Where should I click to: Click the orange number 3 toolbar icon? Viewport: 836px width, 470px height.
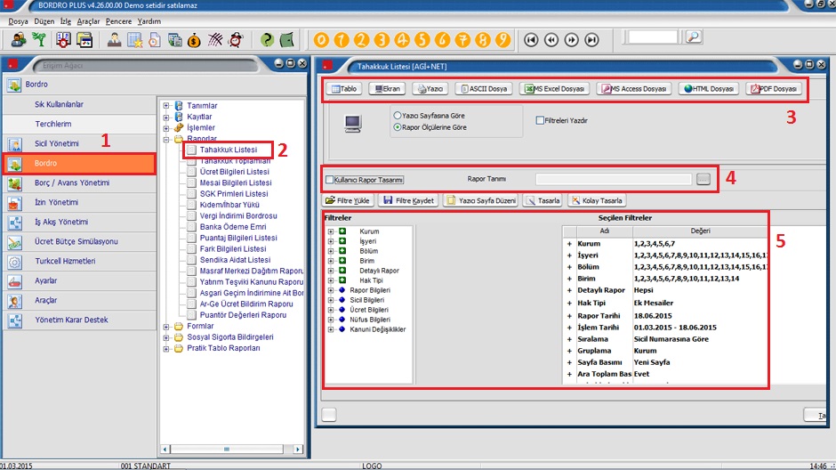tap(382, 40)
